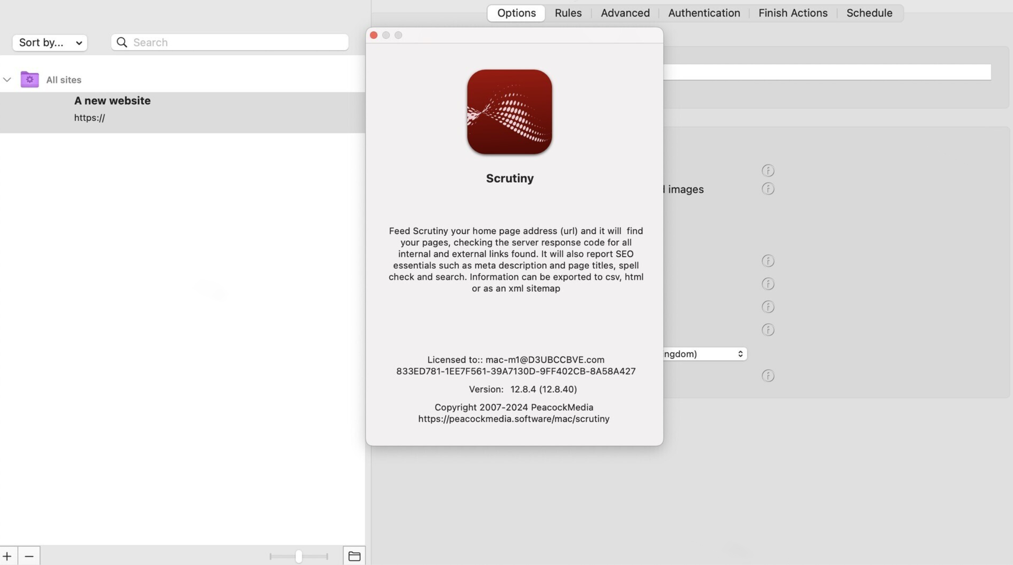The image size is (1013, 565).
Task: Remove the site with minus button
Action: click(x=29, y=556)
